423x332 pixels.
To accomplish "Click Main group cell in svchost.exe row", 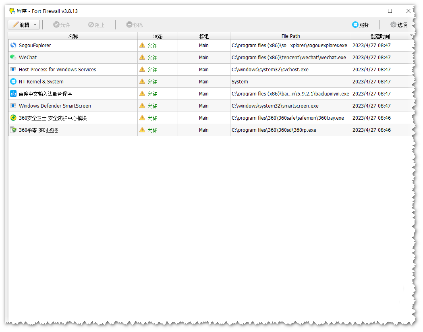I will [x=204, y=70].
